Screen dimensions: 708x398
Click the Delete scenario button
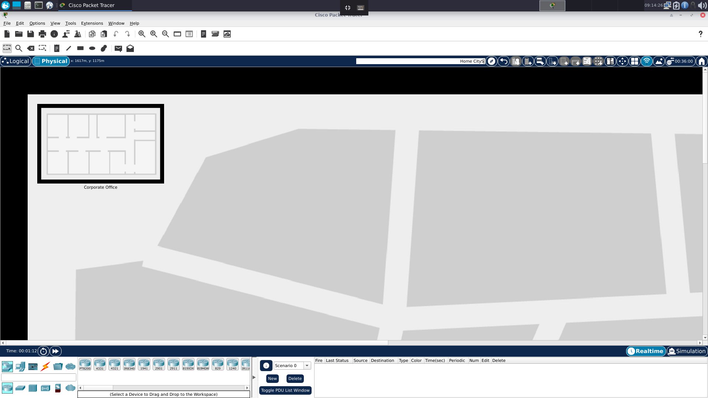click(x=295, y=378)
